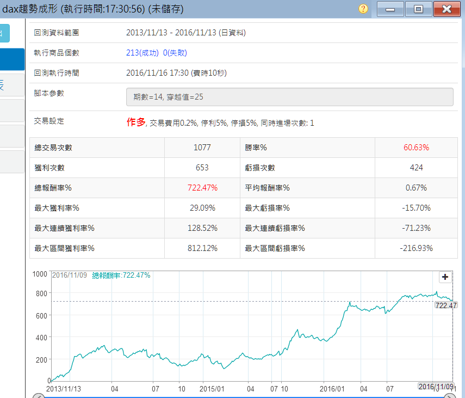This screenshot has height=398, width=465.
Task: Open the fourth sidebar tab
Action: (11, 136)
